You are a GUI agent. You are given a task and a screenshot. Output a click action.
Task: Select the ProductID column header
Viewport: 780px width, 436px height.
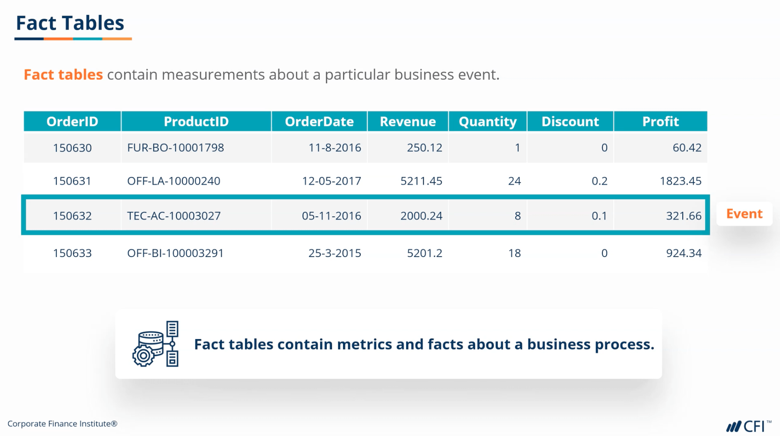pos(196,122)
